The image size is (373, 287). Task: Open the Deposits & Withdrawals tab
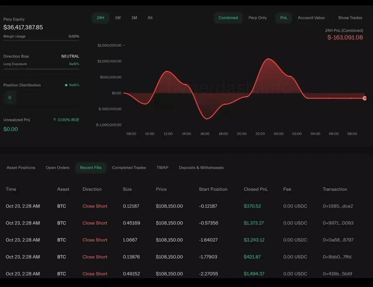click(201, 167)
